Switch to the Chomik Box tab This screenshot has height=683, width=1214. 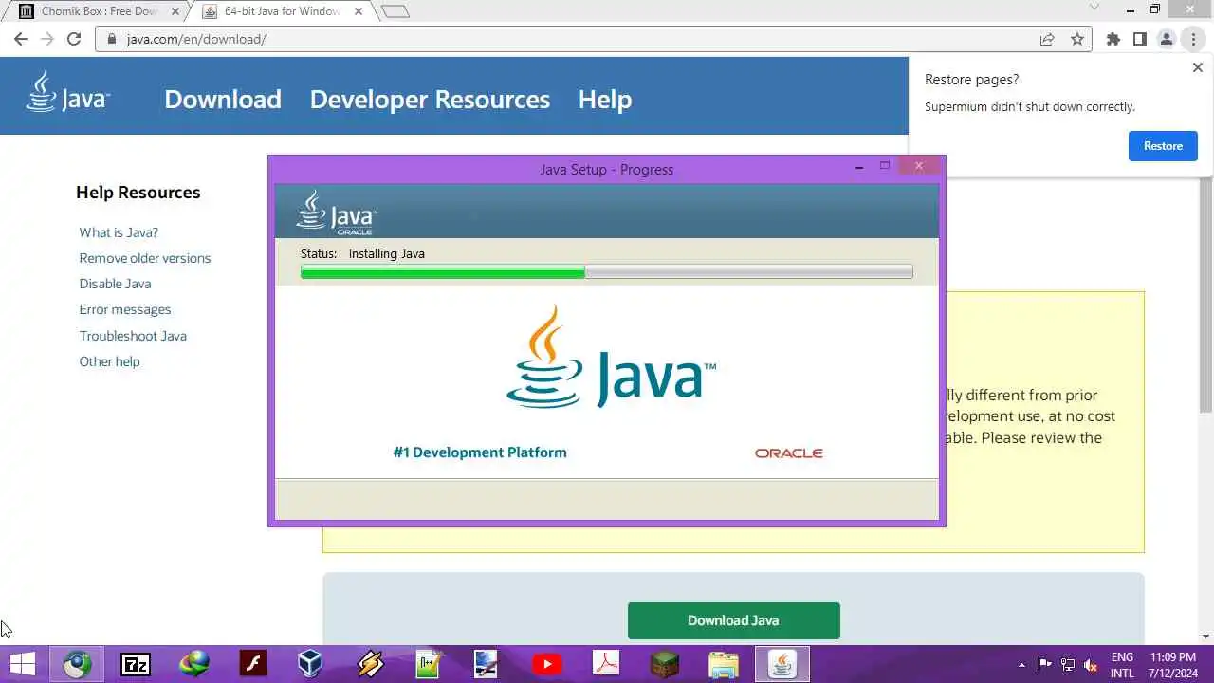(99, 11)
